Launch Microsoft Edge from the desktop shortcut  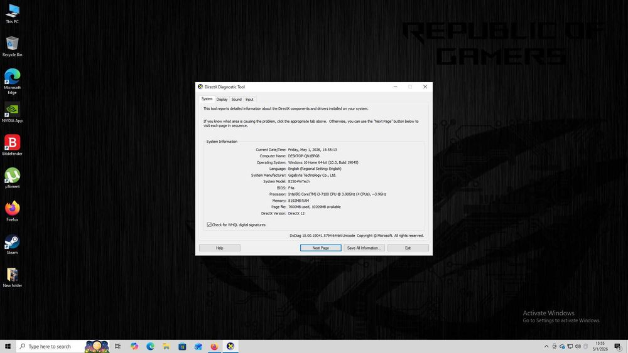12,82
